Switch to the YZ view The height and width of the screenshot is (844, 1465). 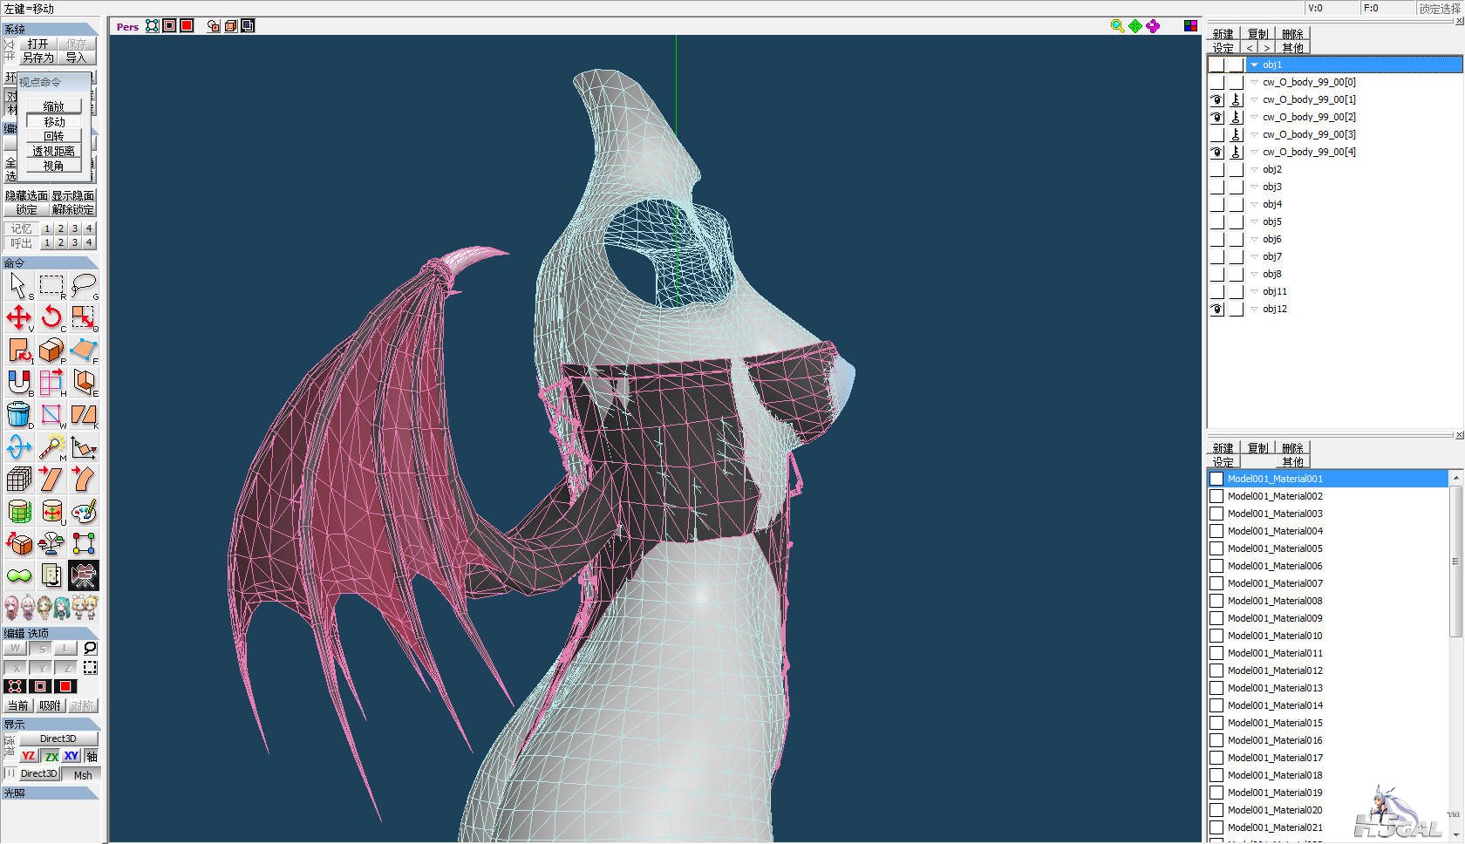pos(28,756)
